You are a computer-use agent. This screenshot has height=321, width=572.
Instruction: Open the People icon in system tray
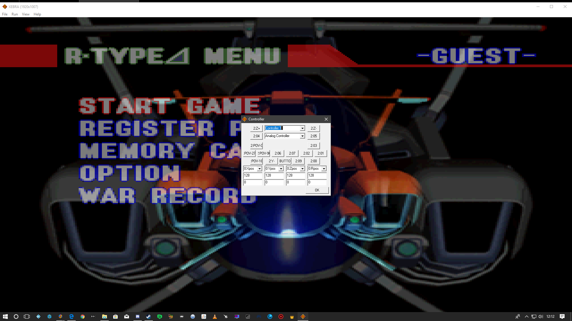click(x=518, y=317)
